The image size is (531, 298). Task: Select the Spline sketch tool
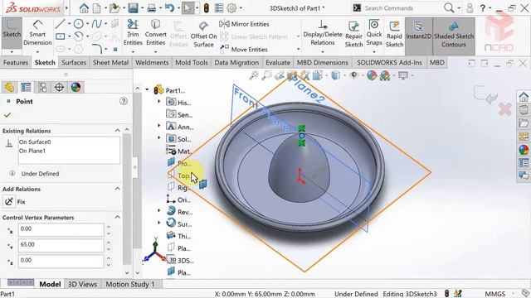(97, 24)
